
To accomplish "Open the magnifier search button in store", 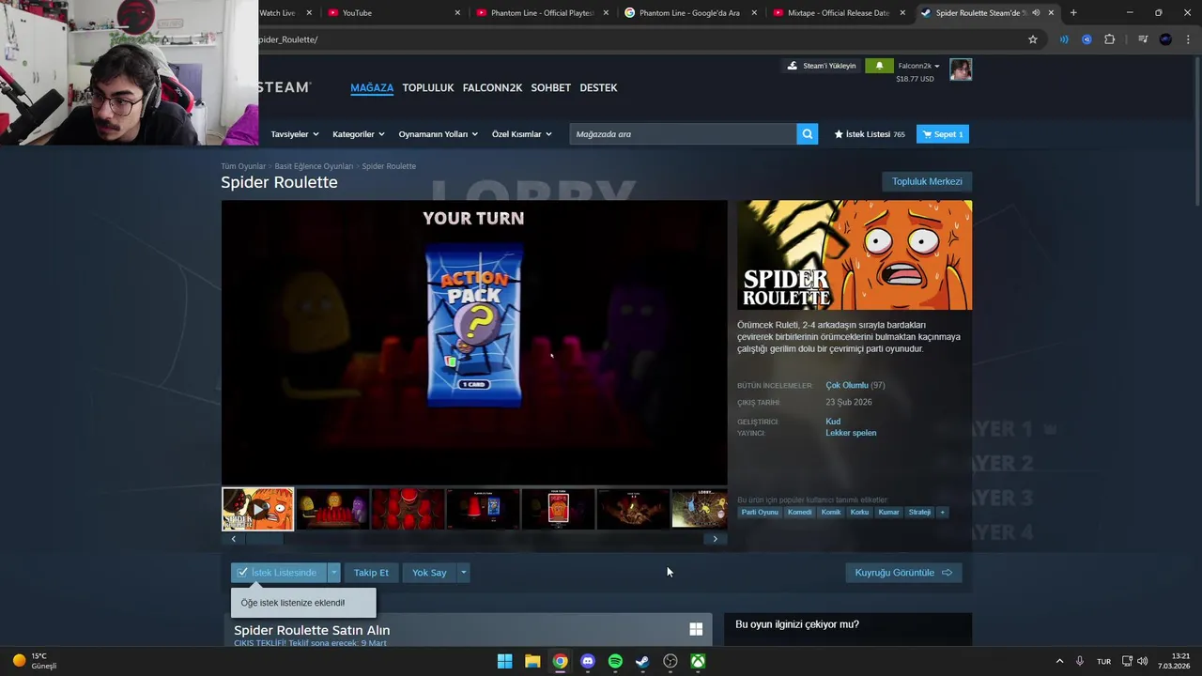I will click(x=808, y=134).
